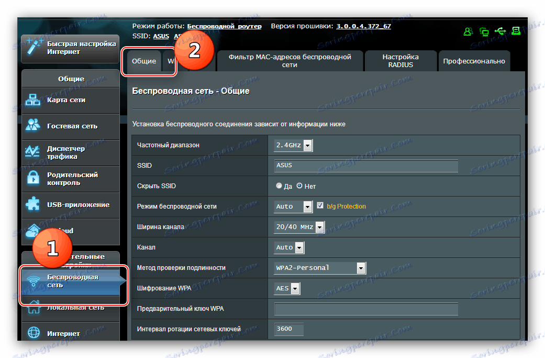Screen dimensions: 545x358
Task: Click the Интервал ротации сетевых ключей label
Action: (x=188, y=329)
